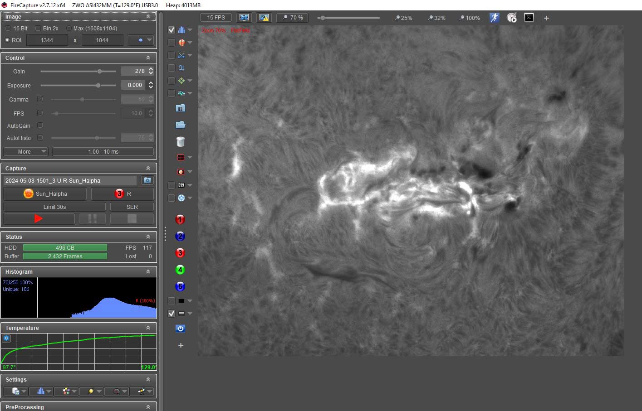Screen dimensions: 642x411
Task: Click the monitor with warning triangle icon
Action: 264,18
